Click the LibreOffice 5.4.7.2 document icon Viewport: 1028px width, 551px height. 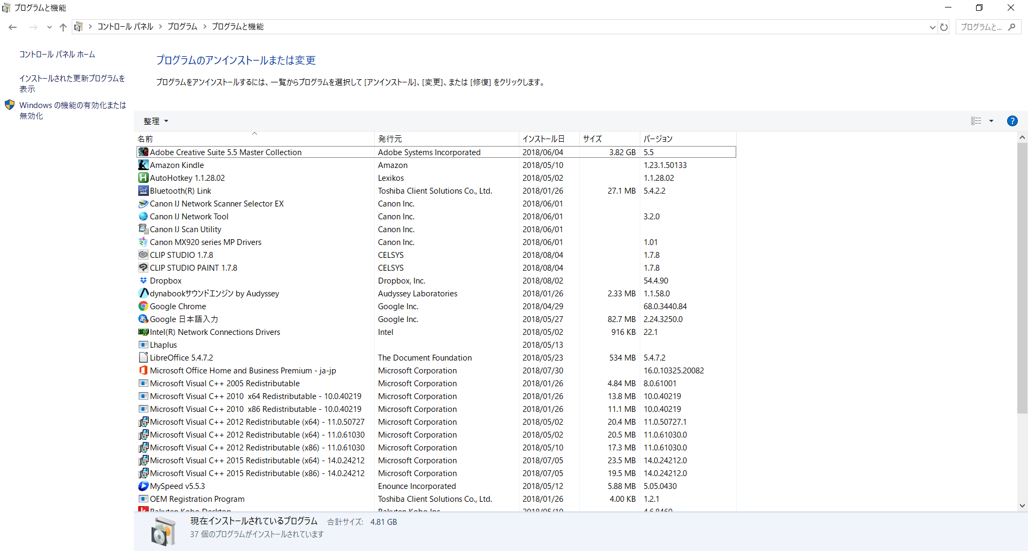[x=143, y=358]
